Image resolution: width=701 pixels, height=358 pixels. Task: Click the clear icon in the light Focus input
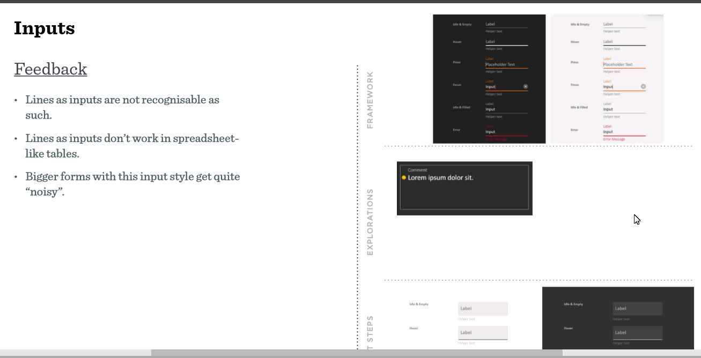click(643, 86)
